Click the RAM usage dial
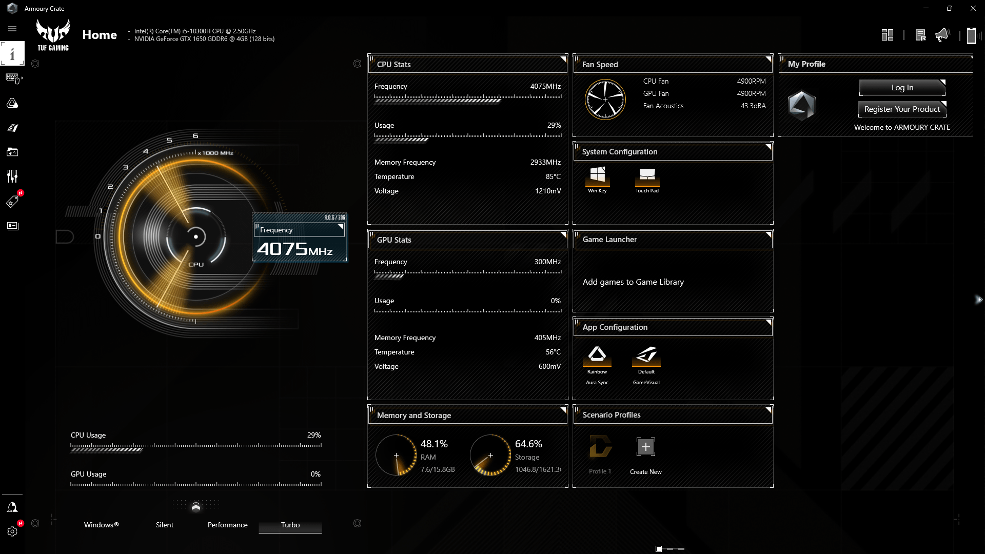This screenshot has height=554, width=985. [396, 455]
